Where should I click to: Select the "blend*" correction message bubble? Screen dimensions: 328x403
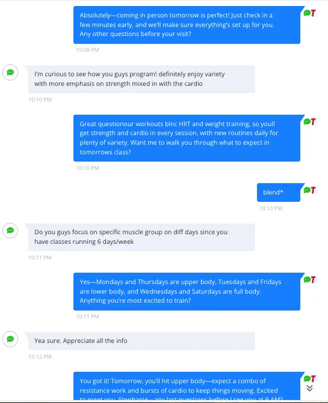279,193
